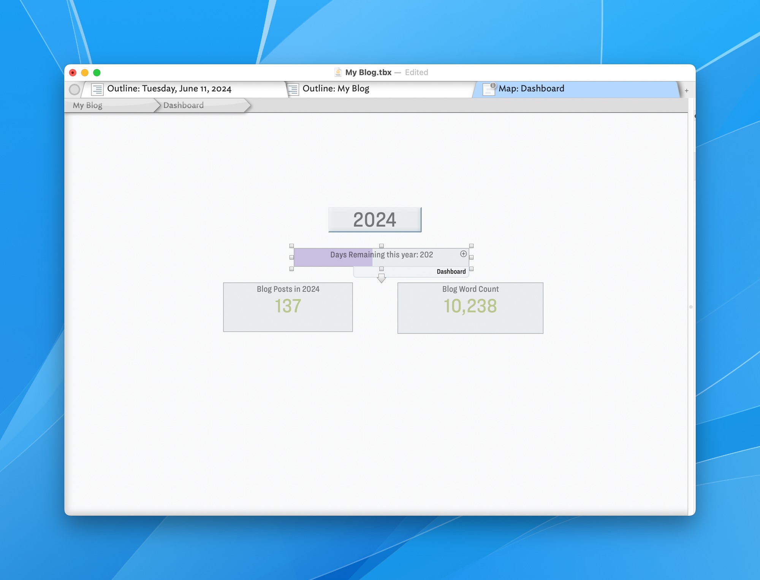Switch to Outline: Tuesday, June 11, 2024 tab
Viewport: 760px width, 580px height.
click(169, 89)
